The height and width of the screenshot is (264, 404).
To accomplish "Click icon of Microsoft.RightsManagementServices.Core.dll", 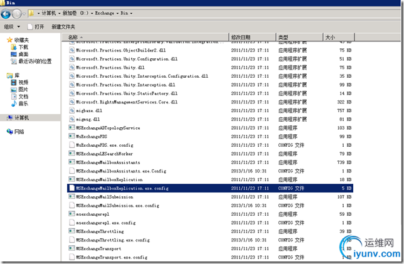I will pos(72,102).
